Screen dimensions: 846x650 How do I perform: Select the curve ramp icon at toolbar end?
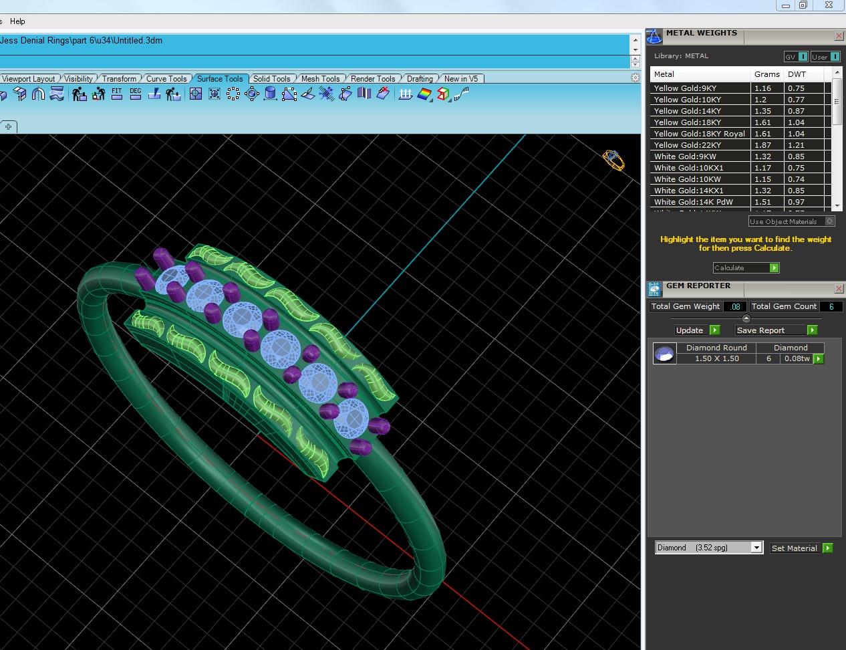461,94
